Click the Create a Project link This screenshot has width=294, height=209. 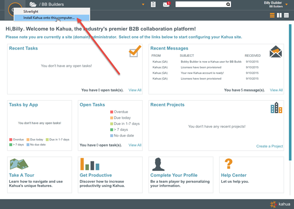(x=269, y=146)
